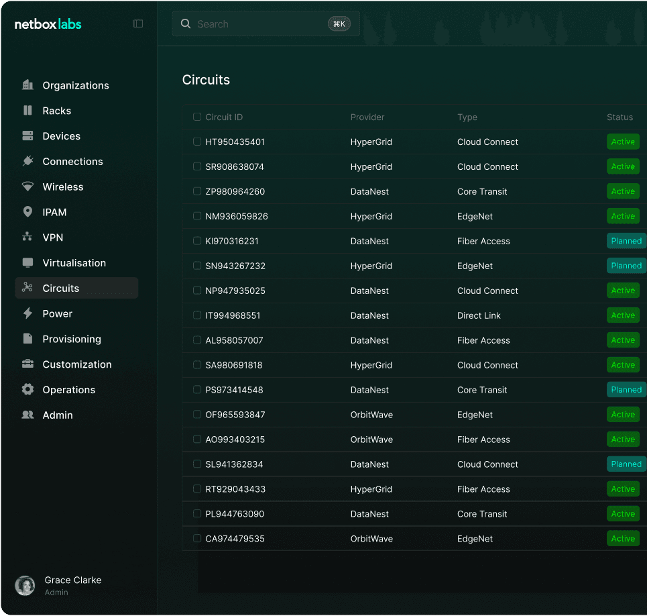Collapse sidebar using the panel toggle icon
647x616 pixels.
tap(138, 24)
